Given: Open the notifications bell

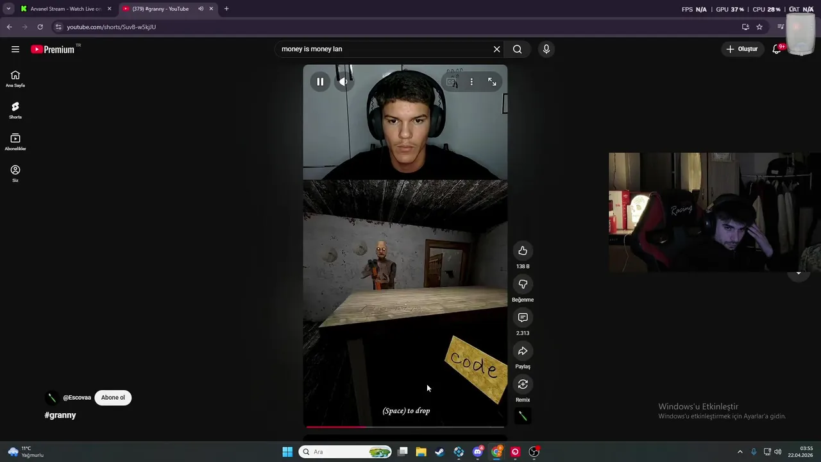Looking at the screenshot, I should [x=777, y=49].
